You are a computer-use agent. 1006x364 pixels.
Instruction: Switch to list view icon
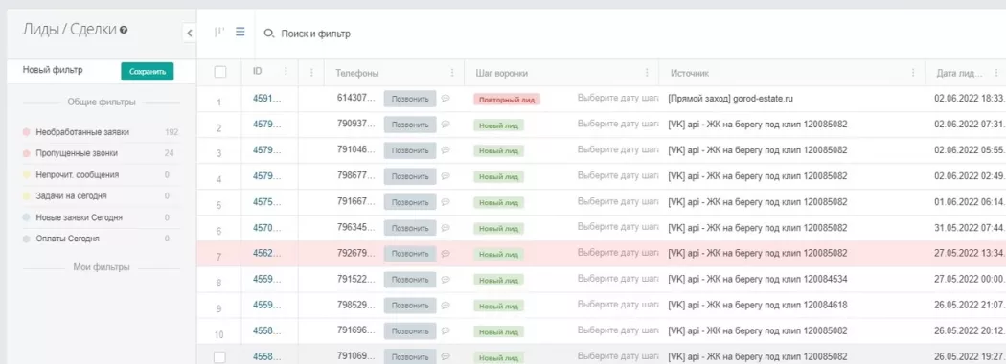240,32
